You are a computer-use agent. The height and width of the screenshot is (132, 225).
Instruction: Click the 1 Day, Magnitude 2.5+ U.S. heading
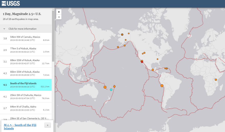tap(22, 14)
